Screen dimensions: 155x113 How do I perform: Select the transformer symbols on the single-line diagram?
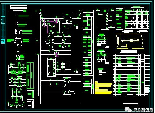[18, 32]
